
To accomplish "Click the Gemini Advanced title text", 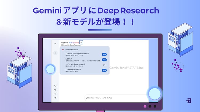I will click(70, 43).
